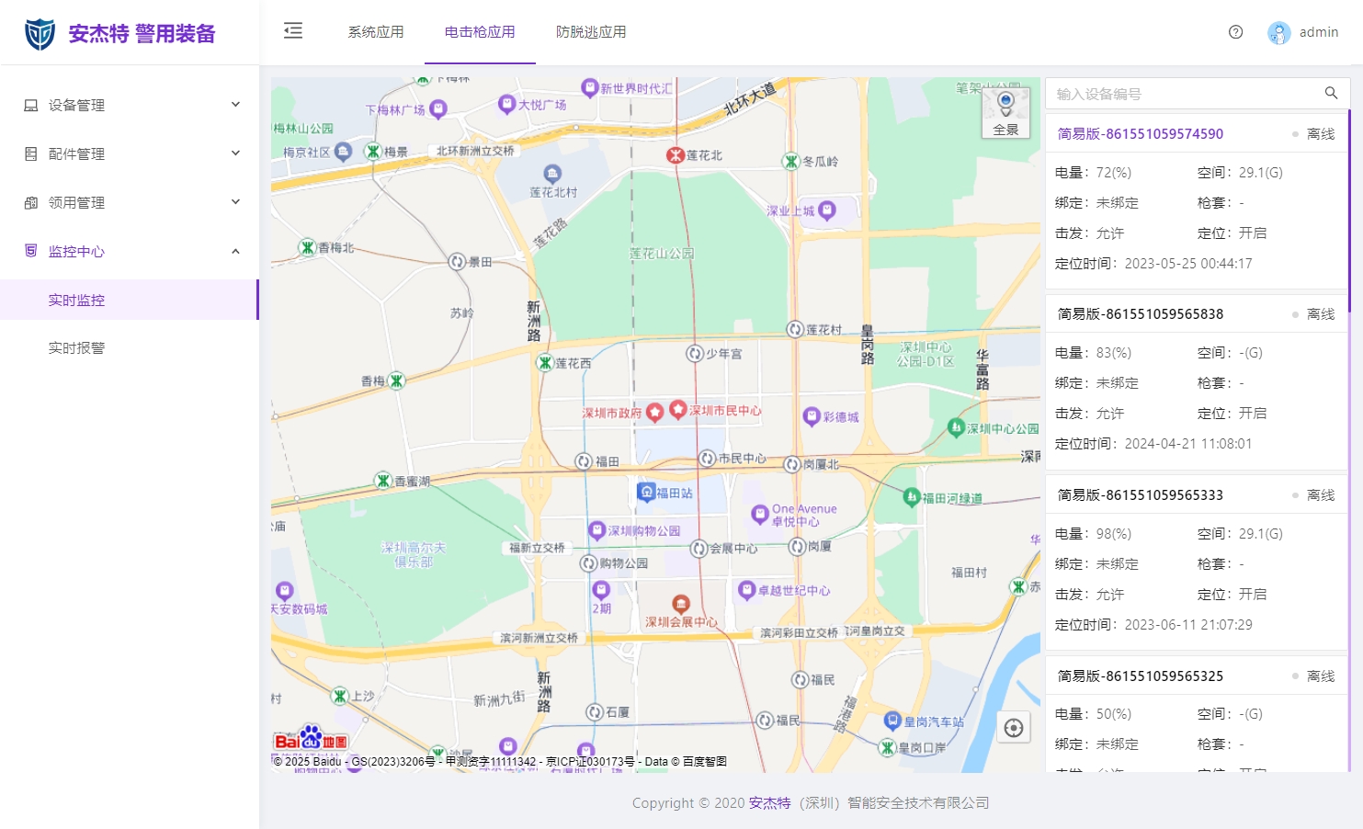The width and height of the screenshot is (1363, 829).
Task: Expand the 设备管理 menu chevron
Action: [x=235, y=105]
